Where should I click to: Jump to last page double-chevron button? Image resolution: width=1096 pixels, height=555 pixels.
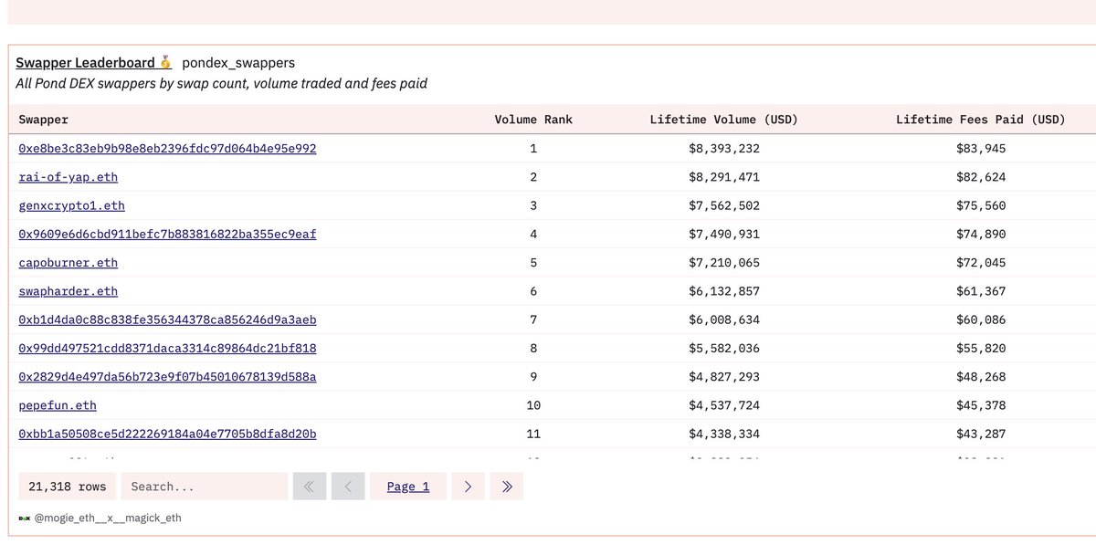[x=507, y=487]
